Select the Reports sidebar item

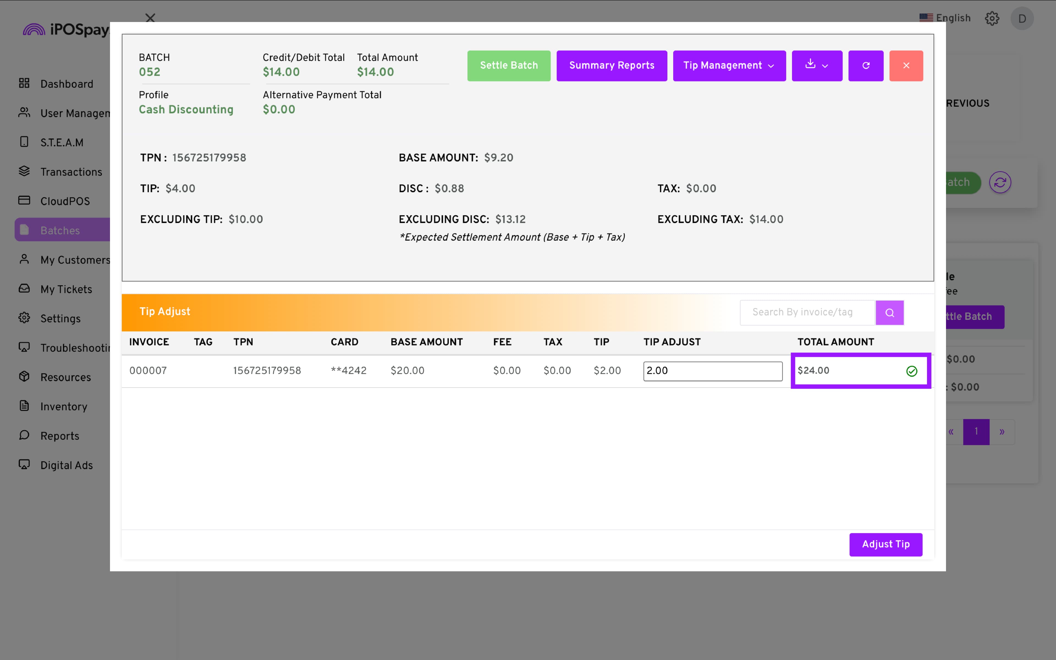point(60,436)
